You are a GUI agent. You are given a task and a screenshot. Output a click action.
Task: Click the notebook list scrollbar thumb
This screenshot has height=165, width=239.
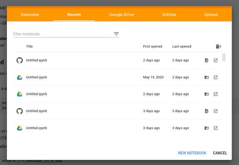pyautogui.click(x=224, y=57)
